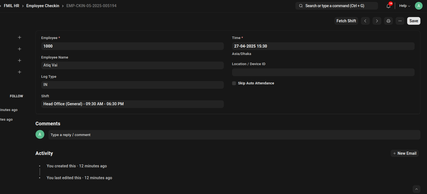Screen dimensions: 427x194
Task: Expand the Help dropdown menu
Action: (x=404, y=6)
